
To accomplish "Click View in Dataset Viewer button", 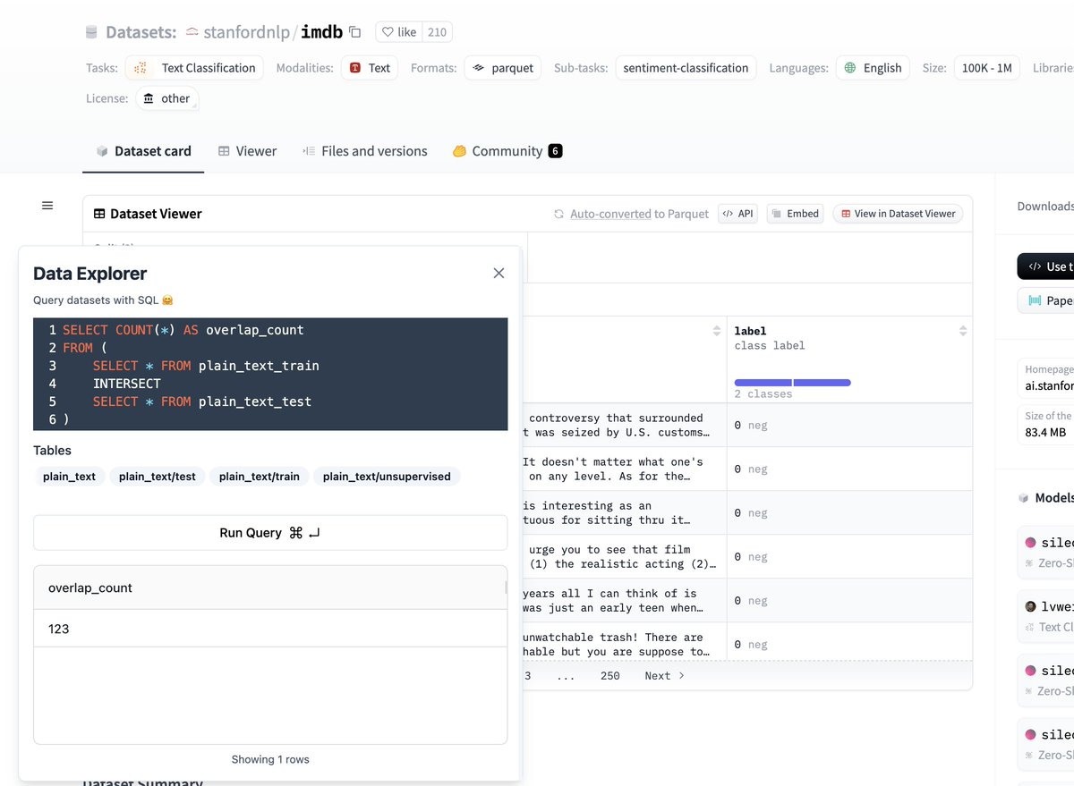I will pyautogui.click(x=899, y=214).
